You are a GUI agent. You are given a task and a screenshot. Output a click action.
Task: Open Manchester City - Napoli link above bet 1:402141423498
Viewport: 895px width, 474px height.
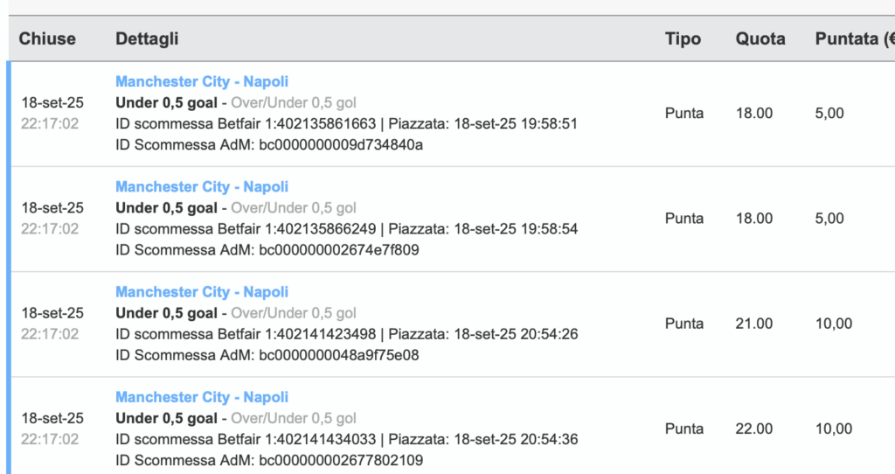point(202,292)
